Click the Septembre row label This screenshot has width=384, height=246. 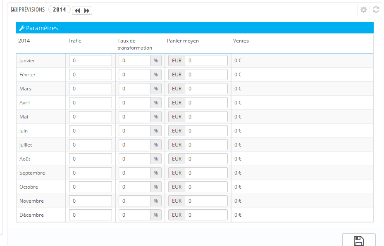coord(32,173)
